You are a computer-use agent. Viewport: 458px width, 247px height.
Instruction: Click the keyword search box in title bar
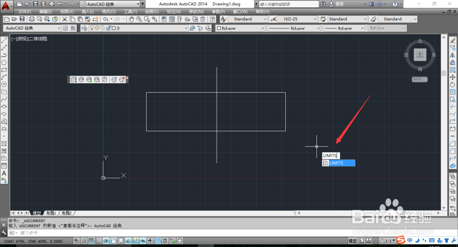click(x=289, y=4)
